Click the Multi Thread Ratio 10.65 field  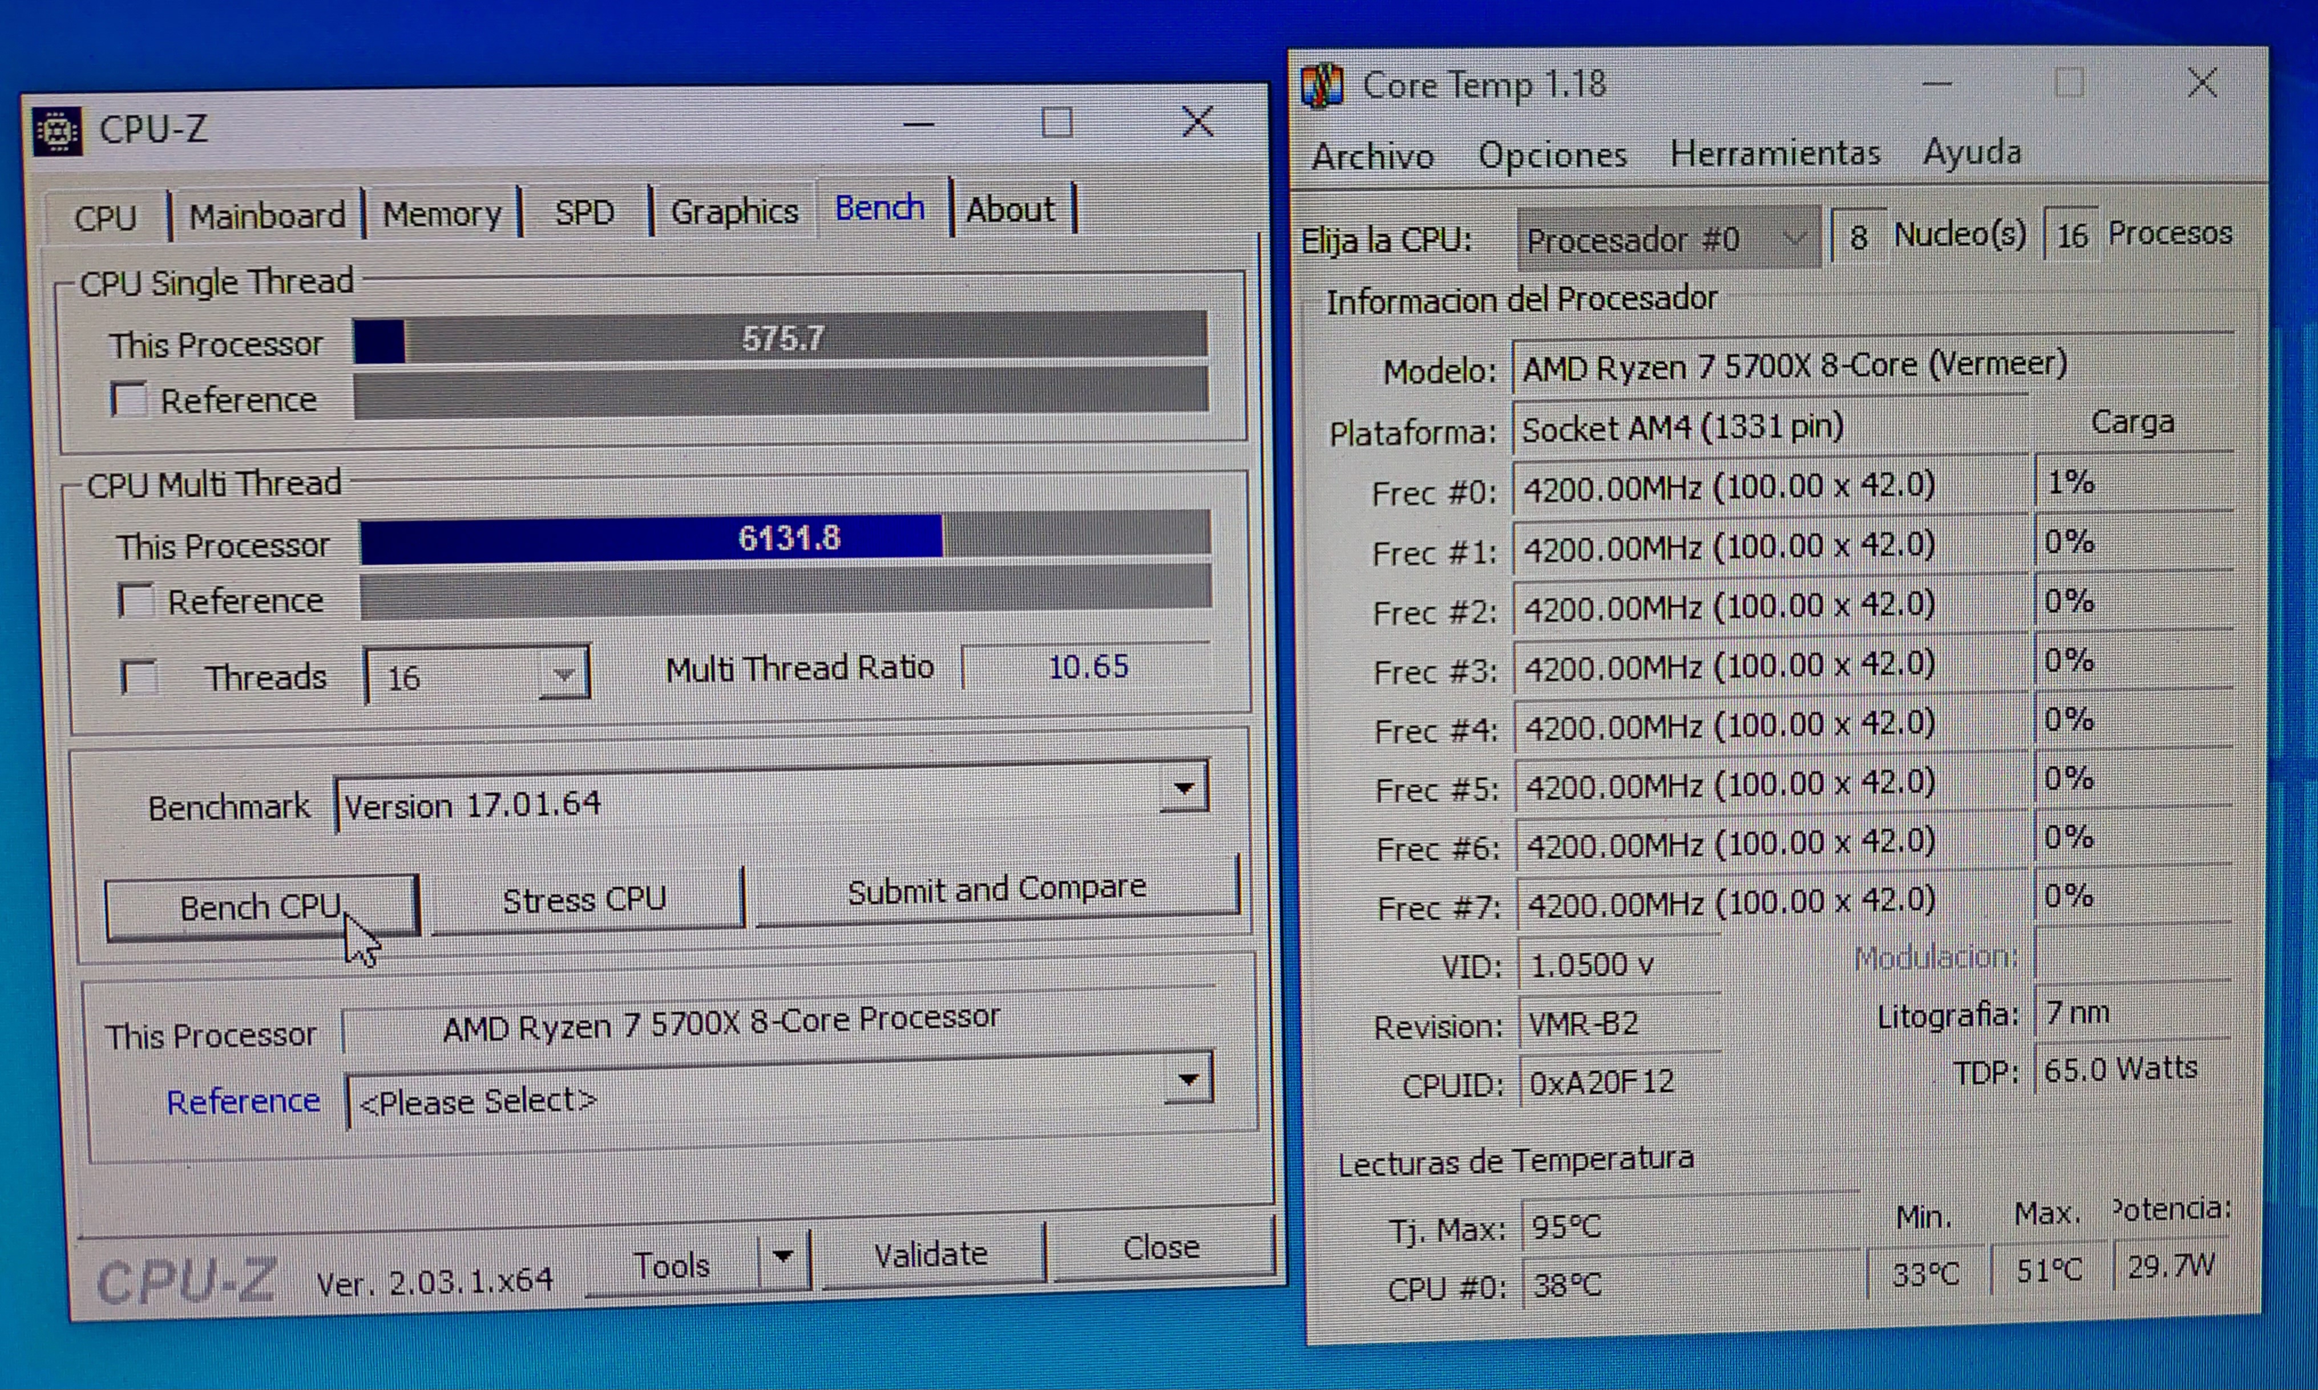(1087, 666)
